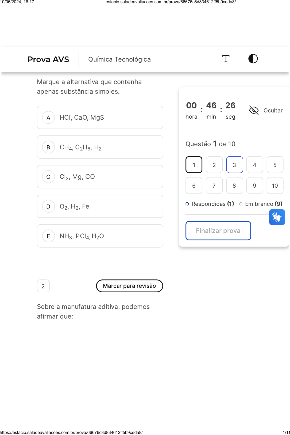
Task: Select answer A: HCl, CaO, MgS
Action: pos(100,118)
